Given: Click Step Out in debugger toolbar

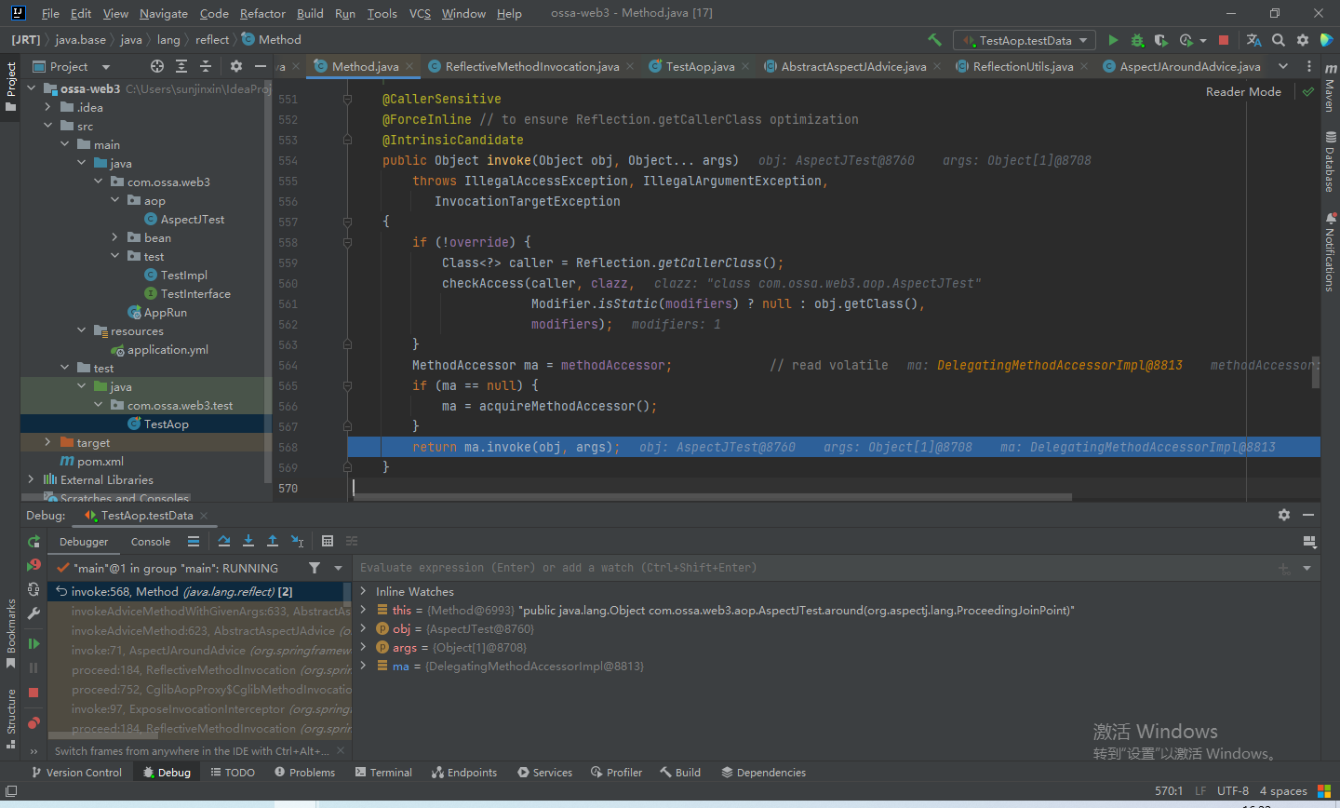Looking at the screenshot, I should 273,541.
